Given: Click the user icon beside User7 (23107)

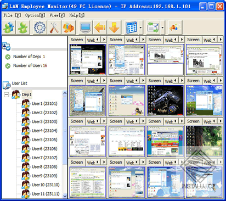Looking at the screenshot, I should click(x=26, y=158).
